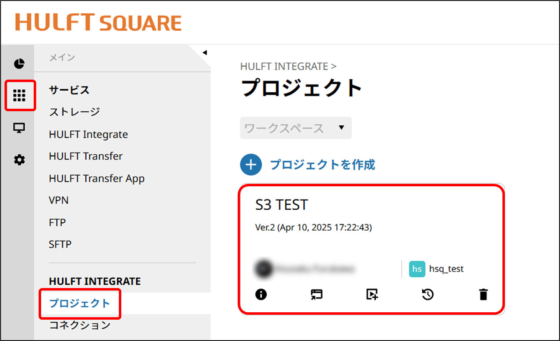560x341 pixels.
Task: Open the ストレージ menu item
Action: [74, 112]
